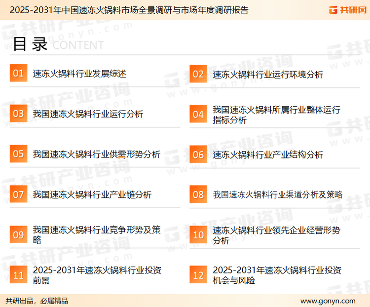Click the orange 07 number badge
370x307 pixels.
(18, 194)
